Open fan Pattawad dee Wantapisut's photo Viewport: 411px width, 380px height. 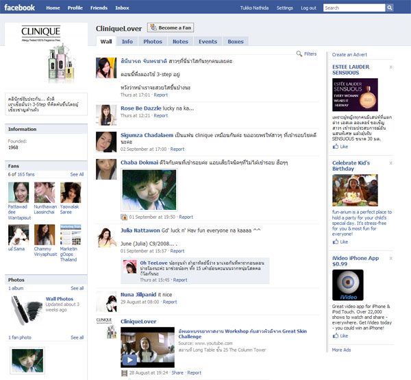point(18,193)
